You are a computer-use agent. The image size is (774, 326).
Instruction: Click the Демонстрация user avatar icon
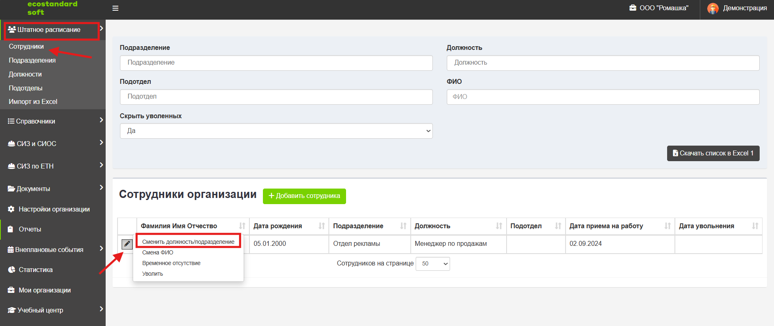point(713,8)
